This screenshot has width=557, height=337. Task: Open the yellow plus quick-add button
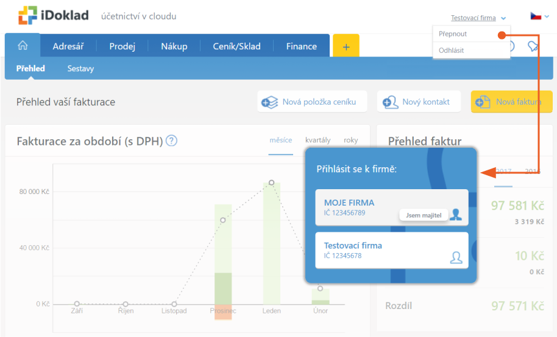point(346,46)
